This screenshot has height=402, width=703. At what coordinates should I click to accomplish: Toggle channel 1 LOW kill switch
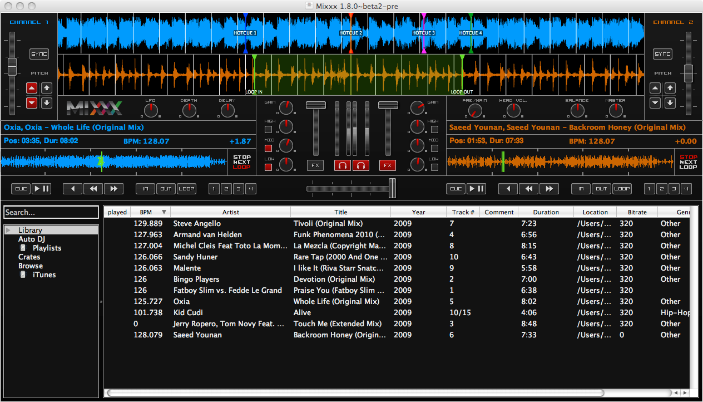pyautogui.click(x=269, y=167)
